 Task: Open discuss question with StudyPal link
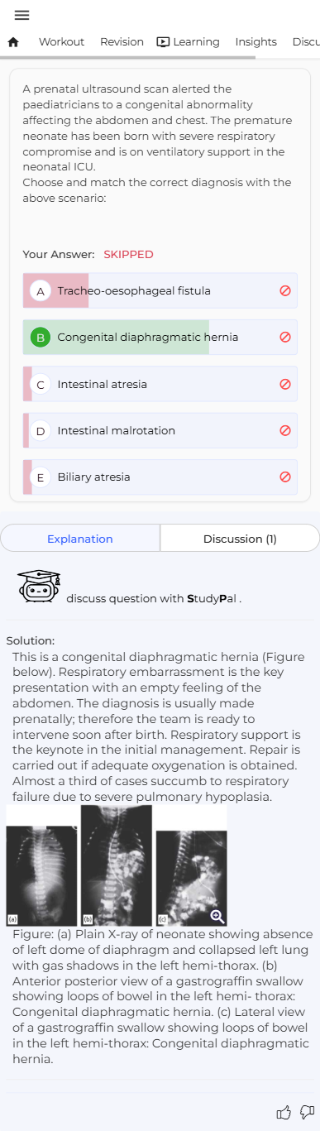(x=154, y=597)
